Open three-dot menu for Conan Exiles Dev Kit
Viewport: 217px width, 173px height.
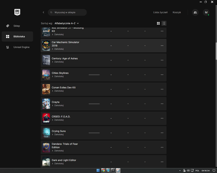pyautogui.click(x=162, y=89)
